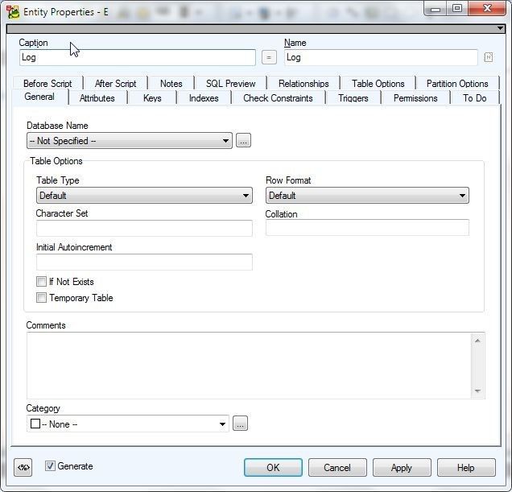Expand the Table Type dropdown

144,196
